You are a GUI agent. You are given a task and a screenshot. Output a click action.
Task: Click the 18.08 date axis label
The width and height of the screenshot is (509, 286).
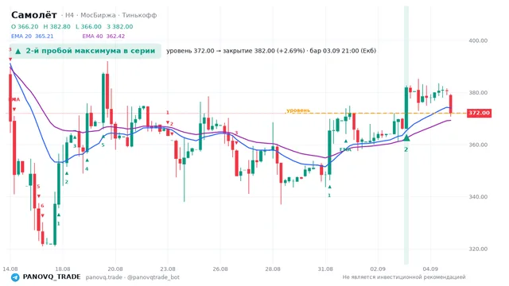pos(63,269)
